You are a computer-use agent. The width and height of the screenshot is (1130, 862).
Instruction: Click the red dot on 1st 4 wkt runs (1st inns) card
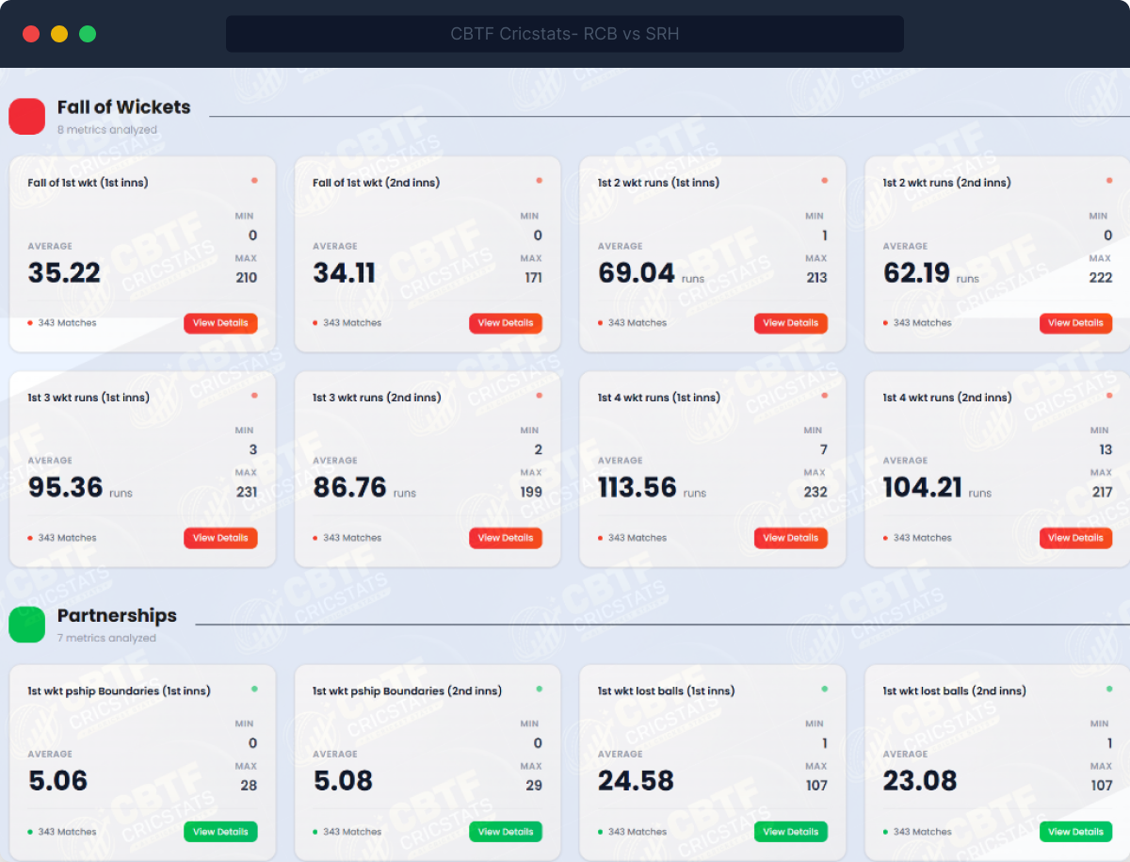(x=824, y=396)
